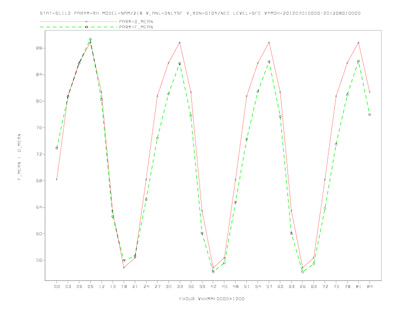Click x-axis tick label 00
The width and height of the screenshot is (403, 312).
click(57, 287)
